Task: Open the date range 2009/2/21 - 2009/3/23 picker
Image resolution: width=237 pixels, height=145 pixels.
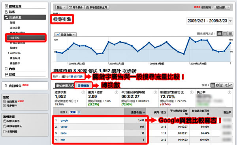Action: pos(209,21)
